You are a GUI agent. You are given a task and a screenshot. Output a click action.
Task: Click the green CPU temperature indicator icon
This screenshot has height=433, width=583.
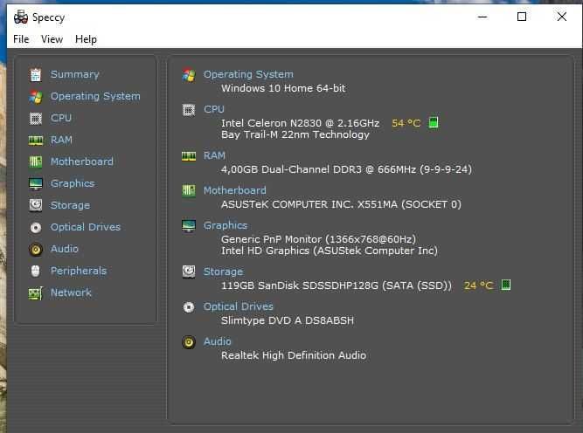coord(434,122)
